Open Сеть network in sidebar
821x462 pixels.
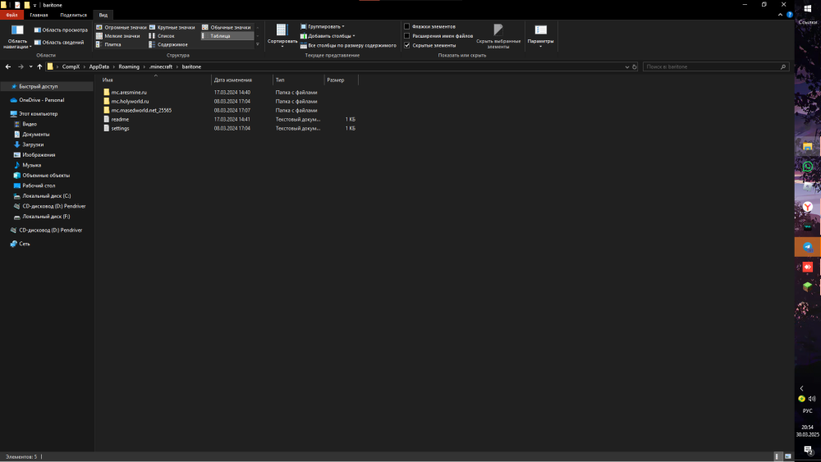coord(24,244)
